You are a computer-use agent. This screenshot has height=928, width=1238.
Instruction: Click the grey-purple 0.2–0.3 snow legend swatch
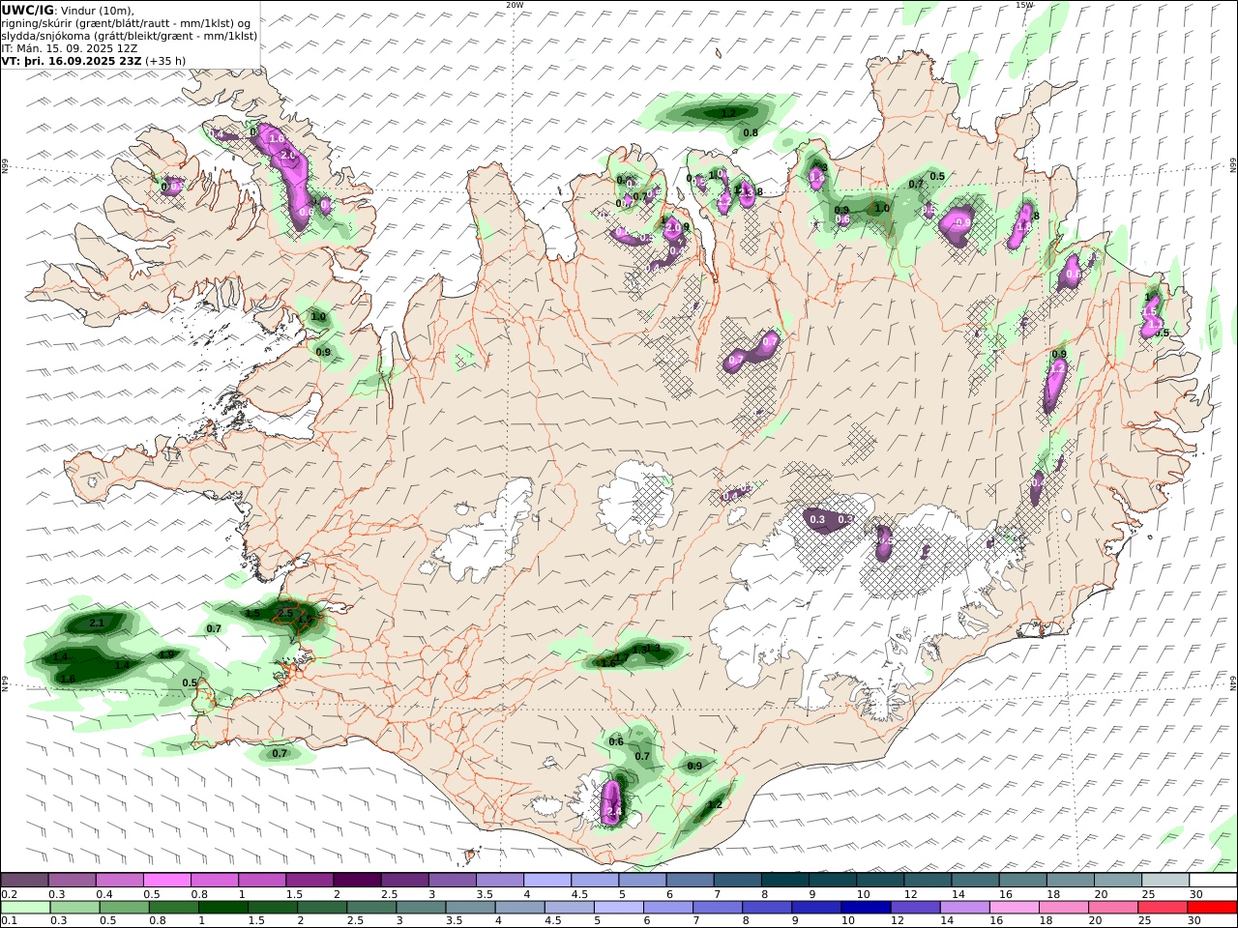[x=25, y=881]
